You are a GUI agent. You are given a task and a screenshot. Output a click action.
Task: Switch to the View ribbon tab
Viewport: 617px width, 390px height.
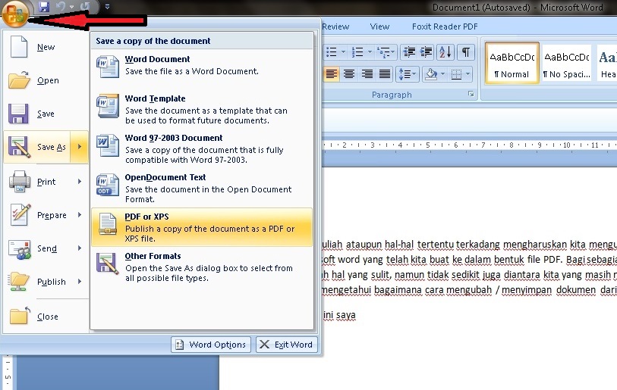coord(379,27)
